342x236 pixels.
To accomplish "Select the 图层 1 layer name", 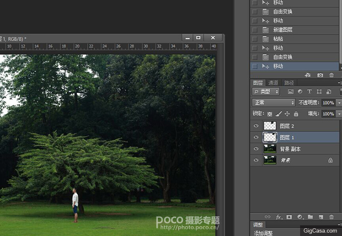I will 287,137.
